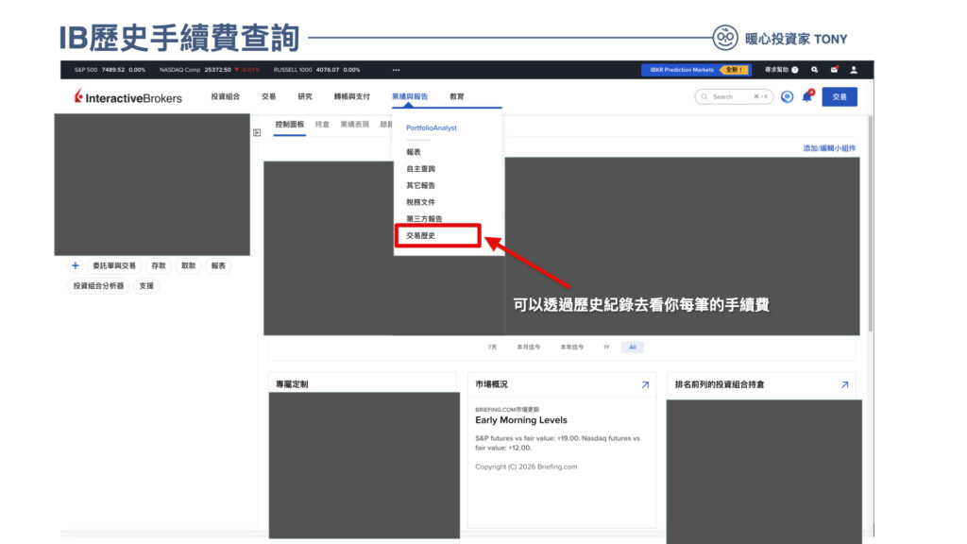Click the 業績與報告 navigation menu
The image size is (967, 544).
(410, 96)
